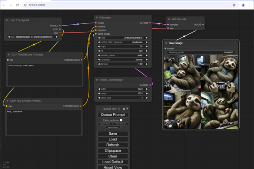Click the View History button
This screenshot has width=254, height=169.
(x=113, y=127)
